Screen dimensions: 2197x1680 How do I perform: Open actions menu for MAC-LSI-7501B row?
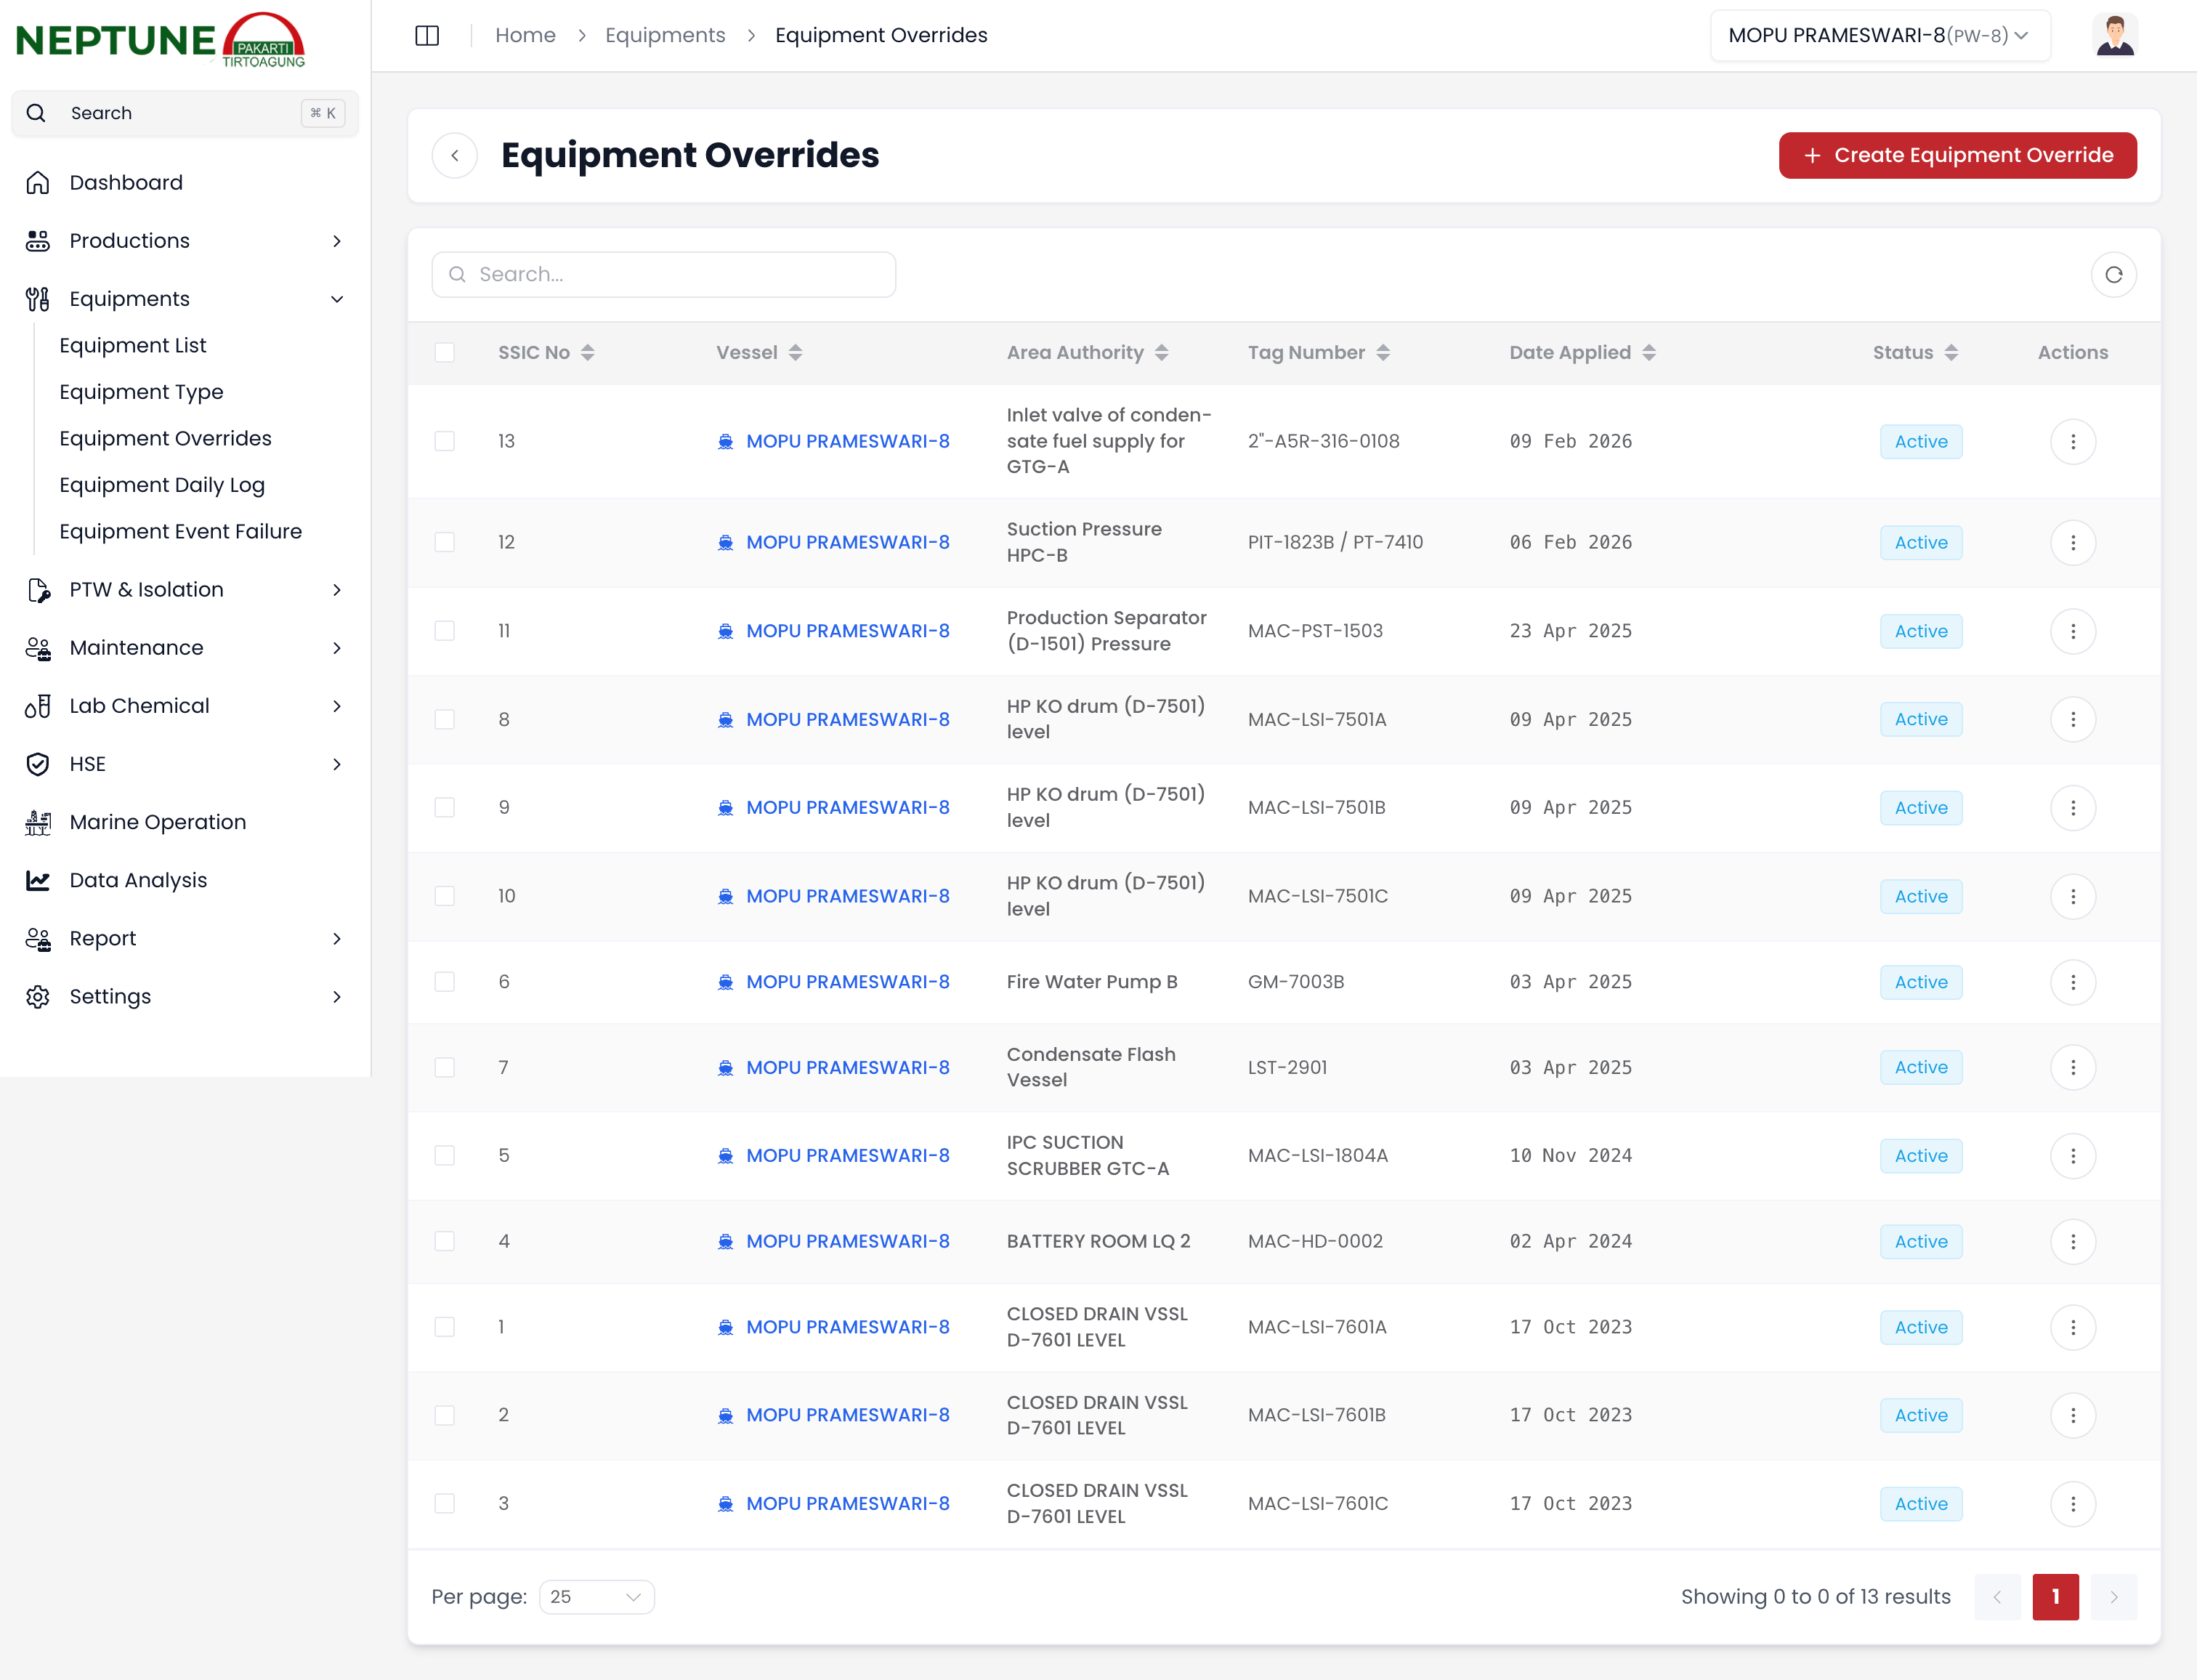click(x=2072, y=807)
